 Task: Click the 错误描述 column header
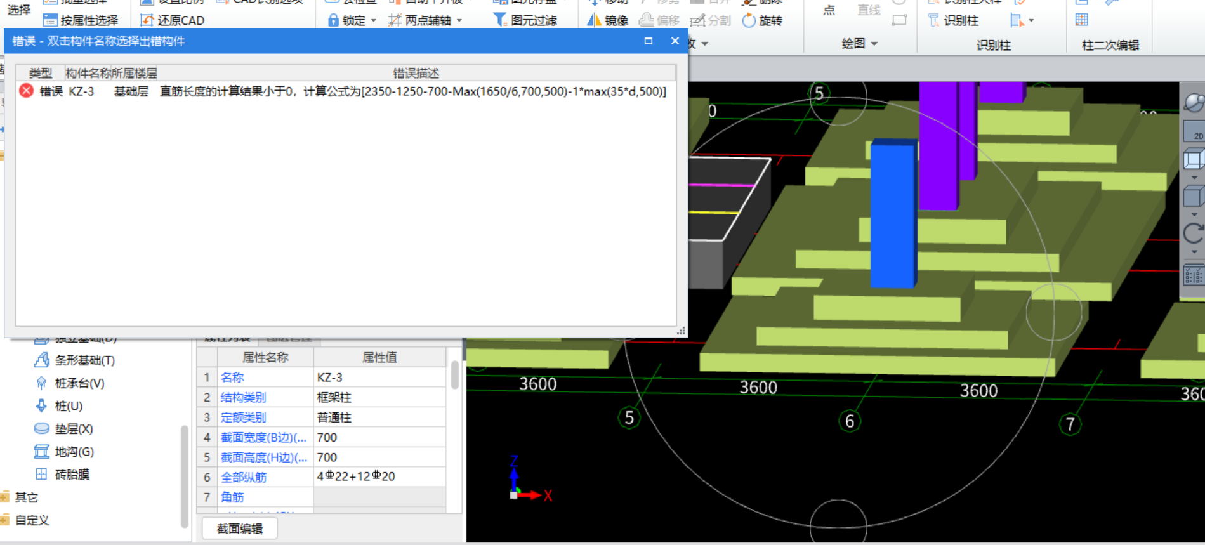pyautogui.click(x=416, y=73)
